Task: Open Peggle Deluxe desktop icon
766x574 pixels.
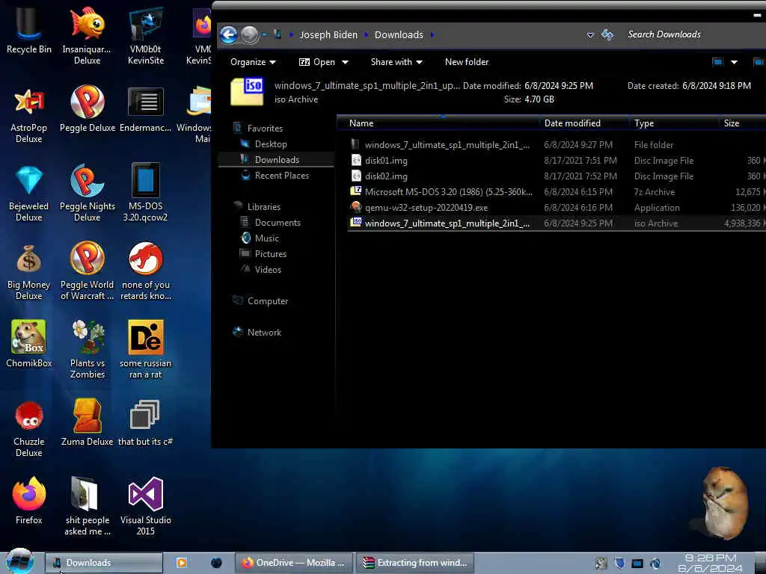Action: (x=88, y=109)
